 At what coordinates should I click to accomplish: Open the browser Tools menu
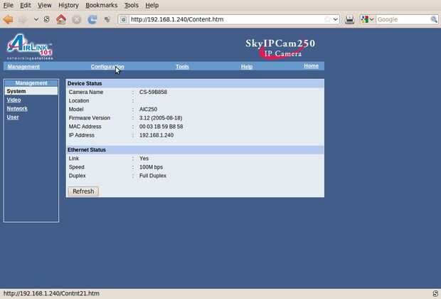pyautogui.click(x=132, y=6)
